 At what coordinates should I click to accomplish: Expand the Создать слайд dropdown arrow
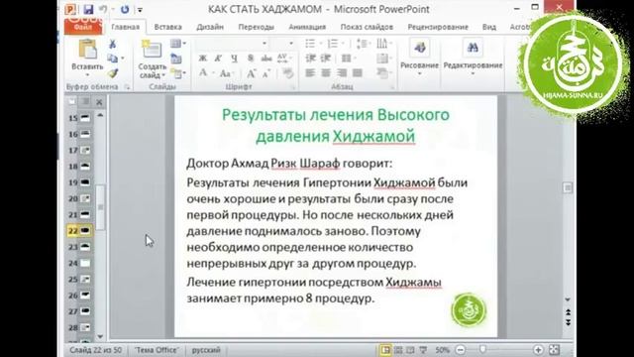[163, 75]
